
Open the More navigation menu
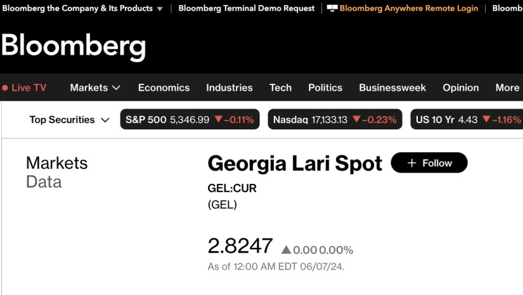[x=507, y=88]
